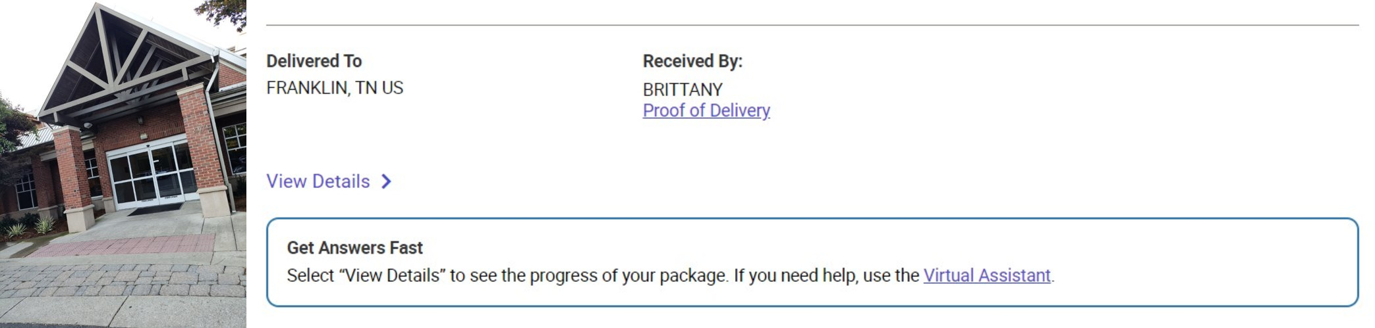Click the building's left window in photo
This screenshot has height=328, width=1375.
[26, 191]
